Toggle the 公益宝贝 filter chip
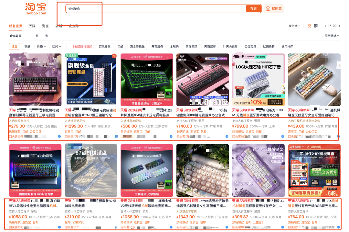This screenshot has width=349, height=232. point(250,46)
